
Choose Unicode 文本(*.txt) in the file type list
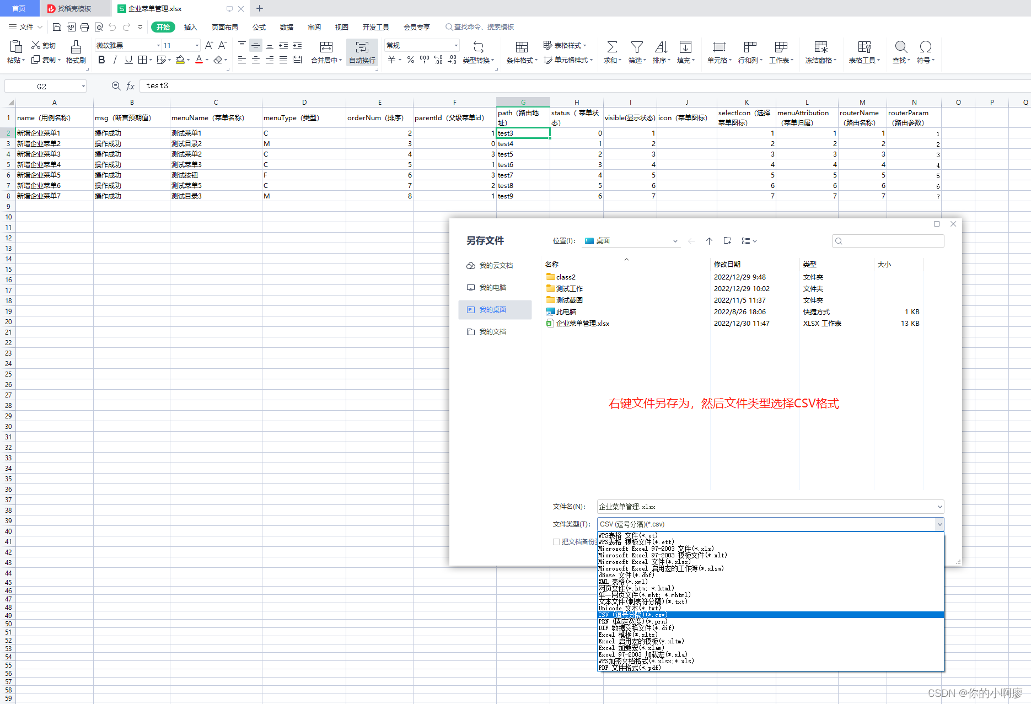point(771,608)
